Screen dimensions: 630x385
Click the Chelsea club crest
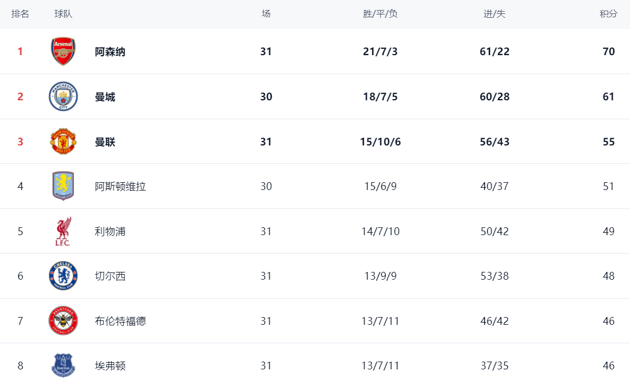point(63,276)
